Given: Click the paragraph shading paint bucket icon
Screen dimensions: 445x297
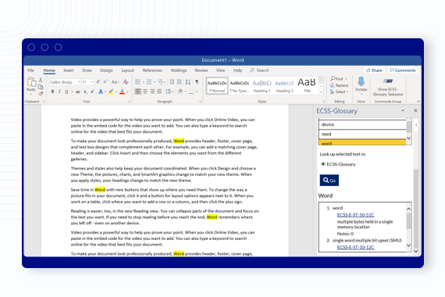Looking at the screenshot, I should point(180,91).
